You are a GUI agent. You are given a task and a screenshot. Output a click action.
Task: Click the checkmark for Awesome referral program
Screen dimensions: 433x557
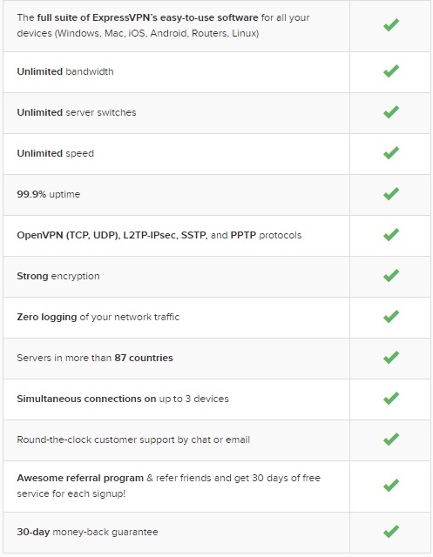391,486
